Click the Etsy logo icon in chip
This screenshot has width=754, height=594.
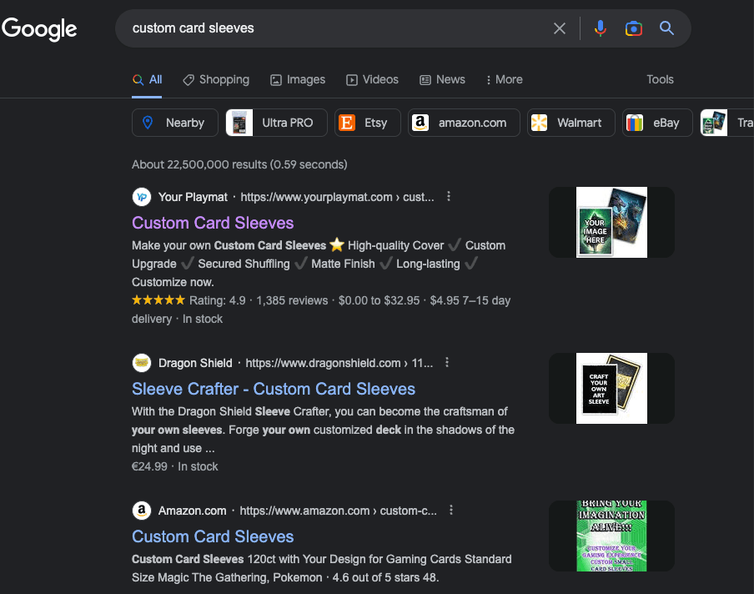[x=347, y=123]
